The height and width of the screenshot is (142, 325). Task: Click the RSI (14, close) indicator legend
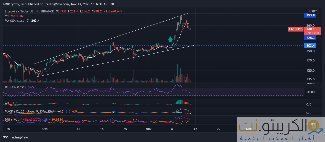coord(15,87)
